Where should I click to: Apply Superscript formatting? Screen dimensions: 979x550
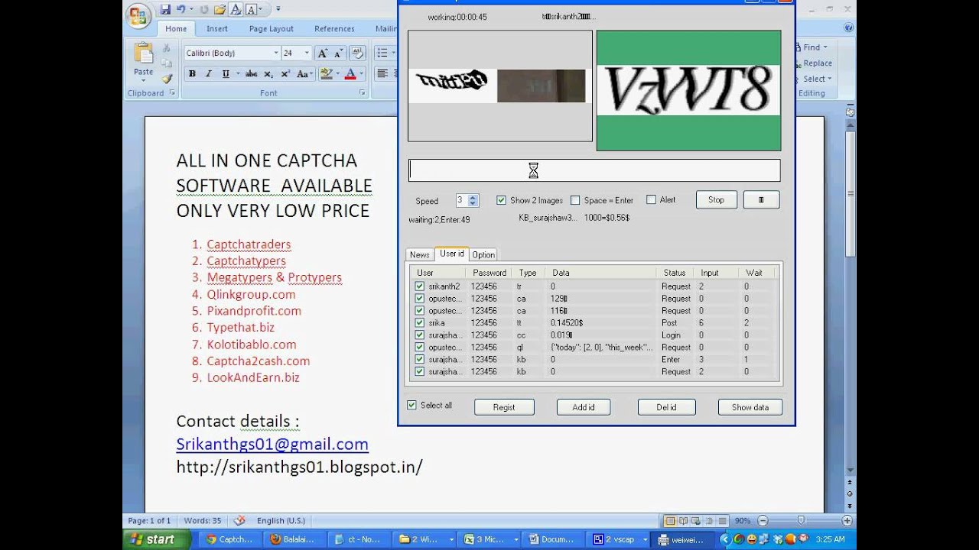[285, 74]
